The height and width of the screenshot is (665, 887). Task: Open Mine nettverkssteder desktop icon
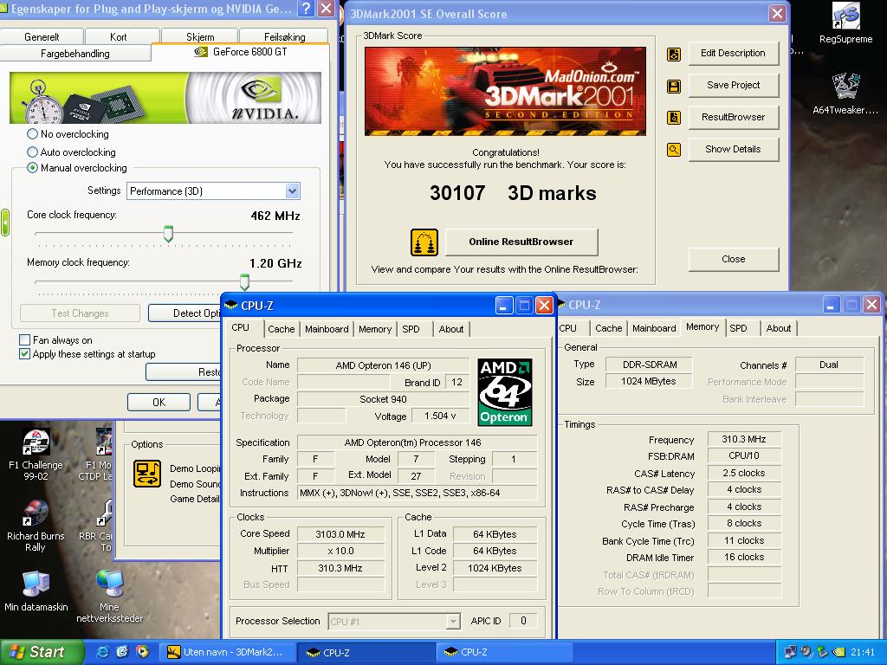click(x=109, y=596)
